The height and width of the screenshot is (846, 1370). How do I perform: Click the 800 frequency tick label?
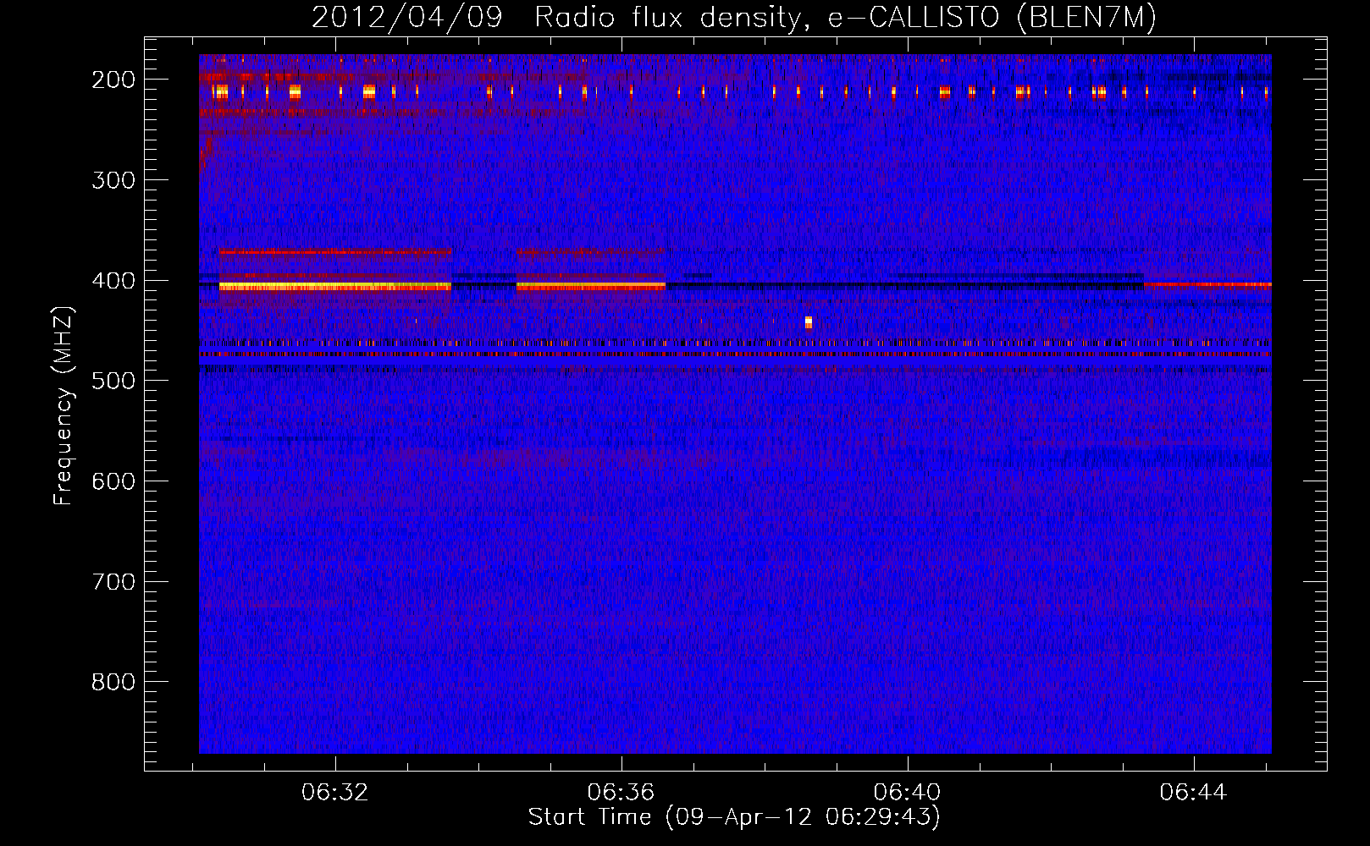[113, 682]
